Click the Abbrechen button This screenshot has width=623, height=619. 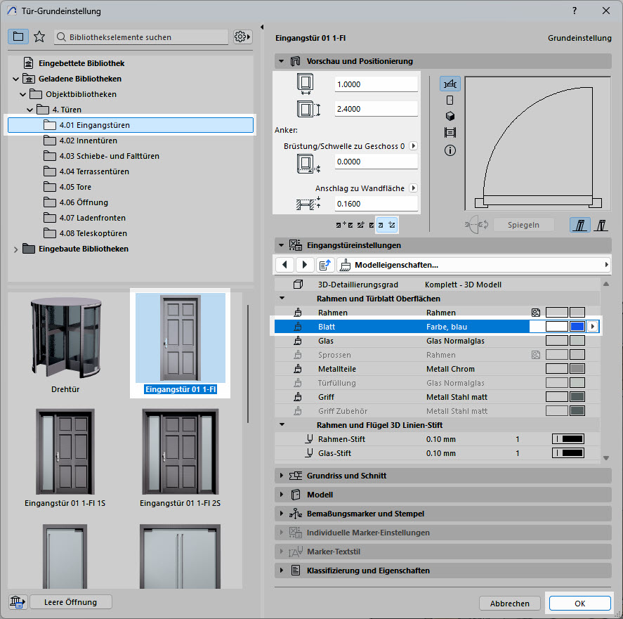click(509, 604)
